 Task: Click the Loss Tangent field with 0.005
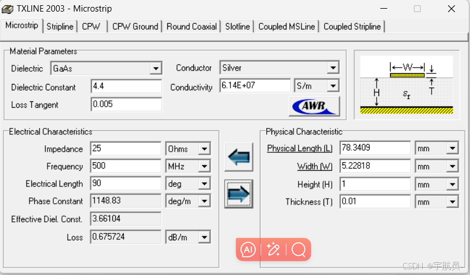click(126, 104)
